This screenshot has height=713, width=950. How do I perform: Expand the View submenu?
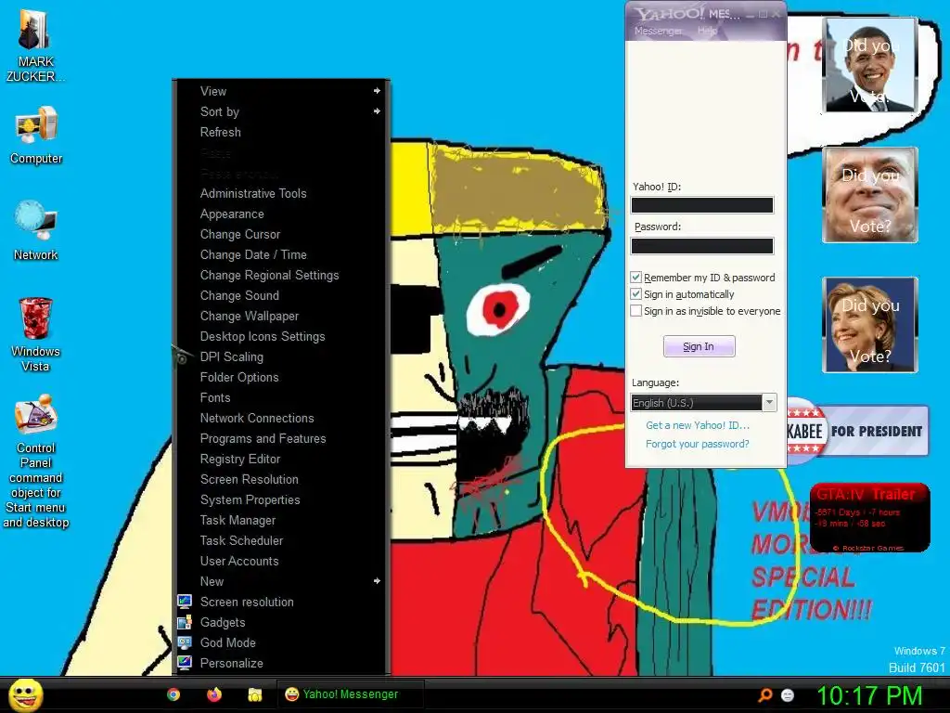pos(282,92)
